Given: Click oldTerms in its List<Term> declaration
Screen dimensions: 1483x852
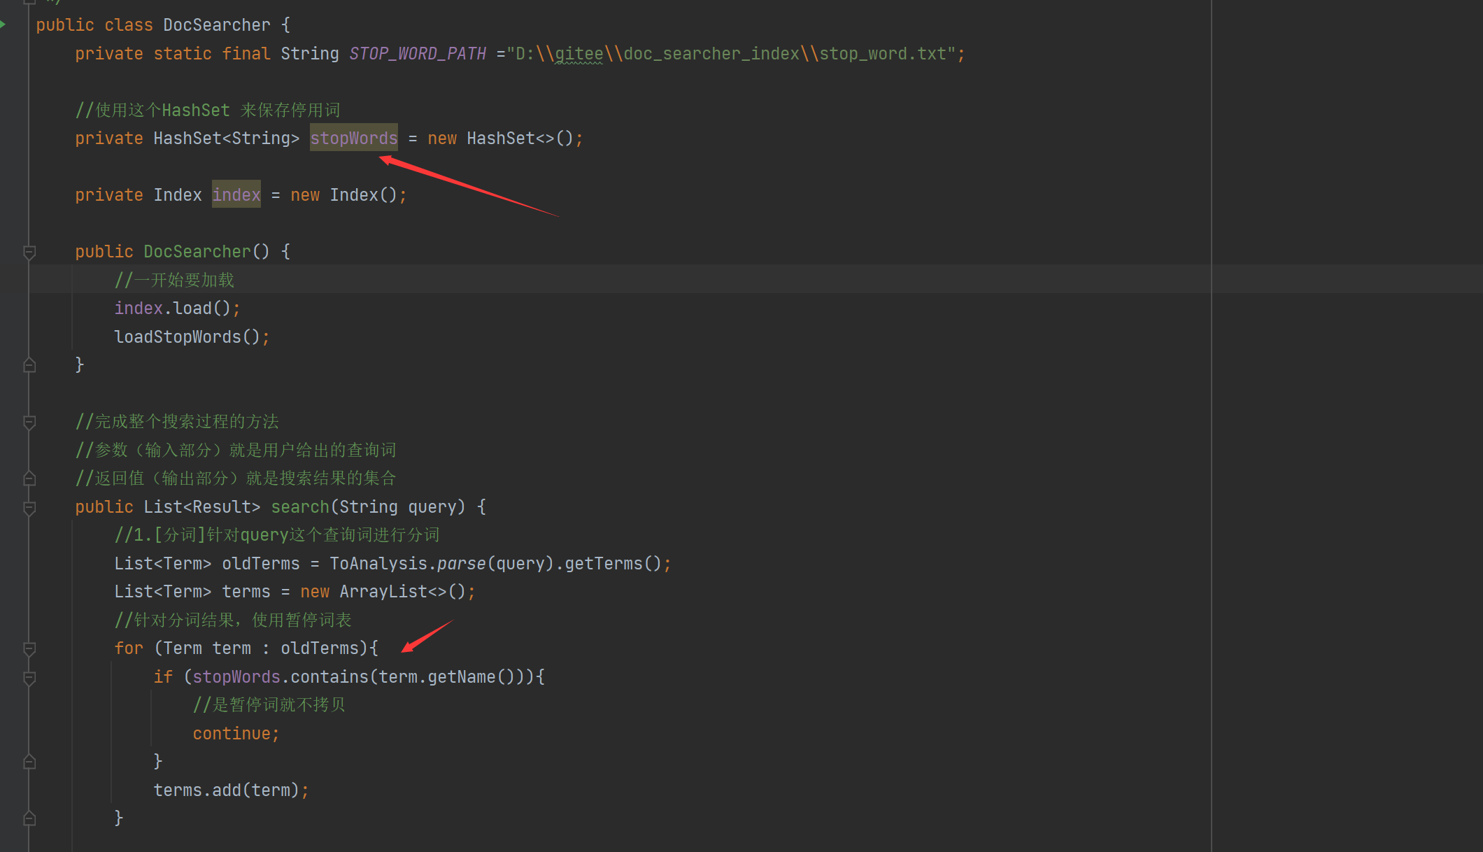Looking at the screenshot, I should click(261, 564).
